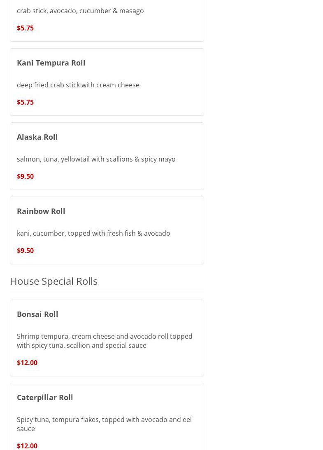
Task: Click the Shrimp tempura cream cheese description
Action: coord(105,341)
